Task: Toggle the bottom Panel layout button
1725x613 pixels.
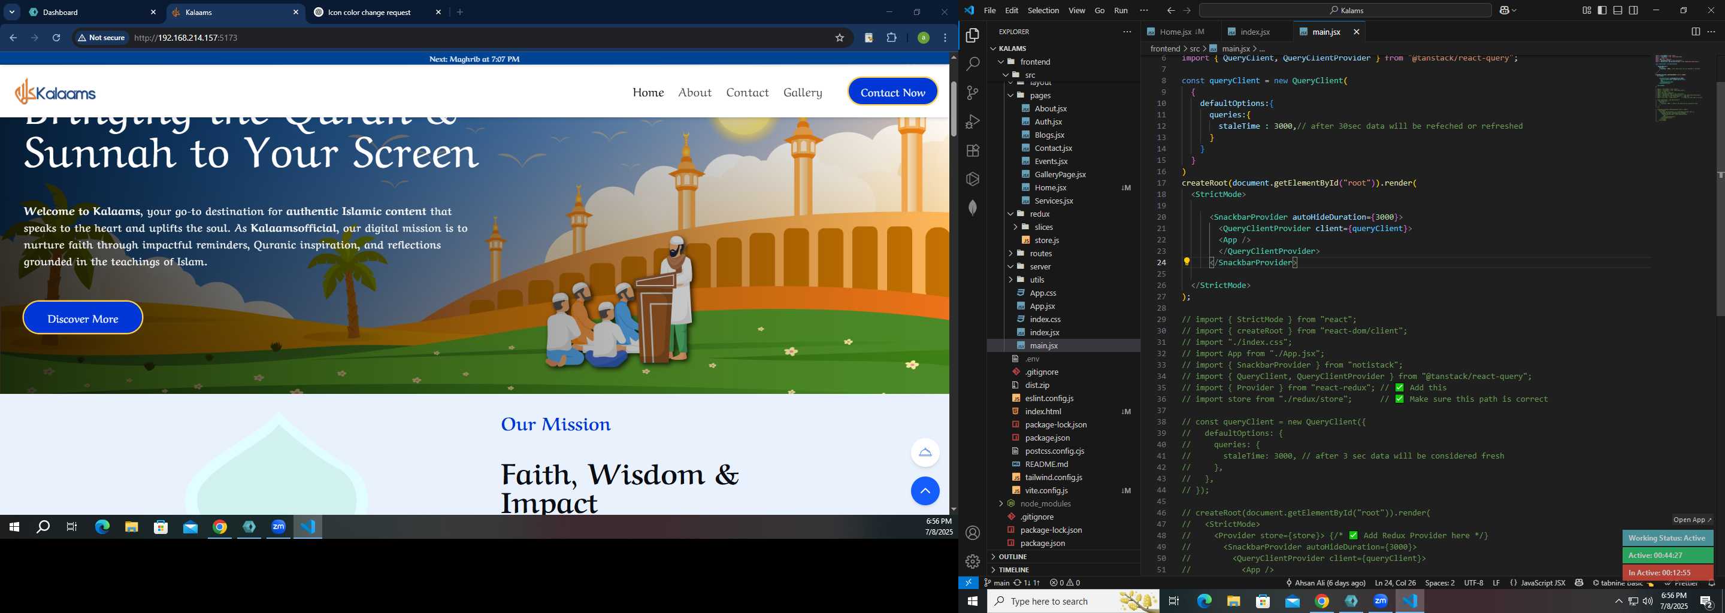Action: (1618, 10)
